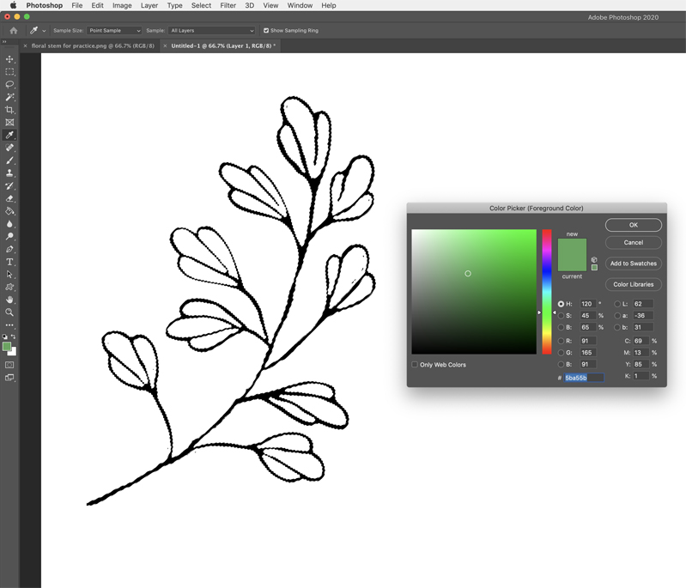Click the hex color code field
This screenshot has width=686, height=588.
click(x=583, y=378)
